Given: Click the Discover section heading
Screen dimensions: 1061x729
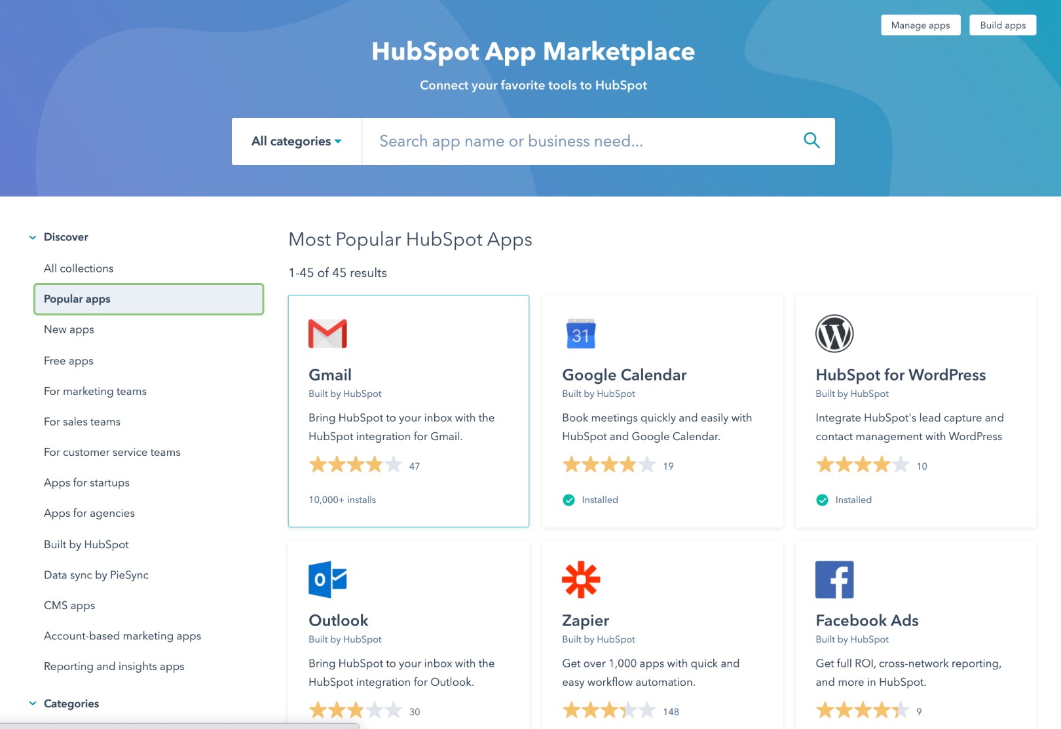Looking at the screenshot, I should click(x=65, y=237).
